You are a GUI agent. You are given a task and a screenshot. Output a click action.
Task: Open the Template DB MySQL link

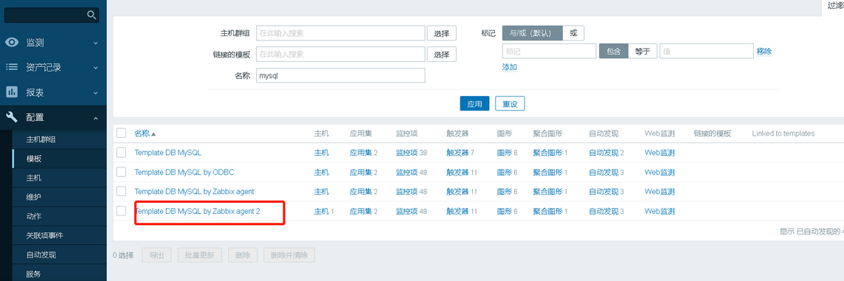point(168,153)
